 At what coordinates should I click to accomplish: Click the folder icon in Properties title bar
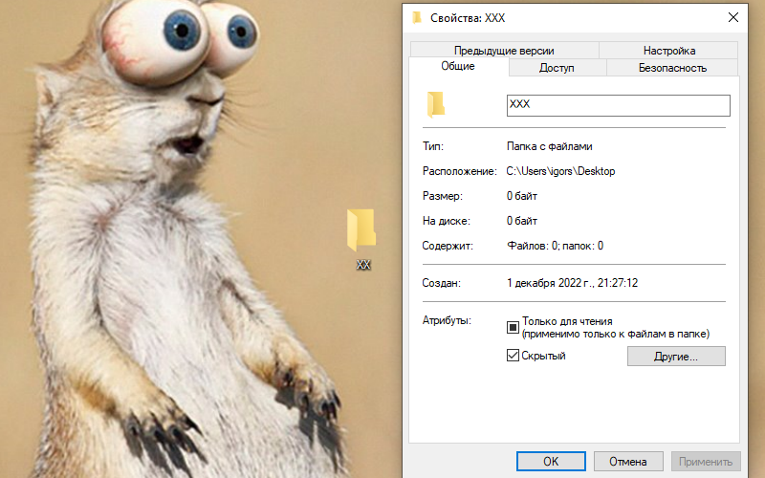417,18
